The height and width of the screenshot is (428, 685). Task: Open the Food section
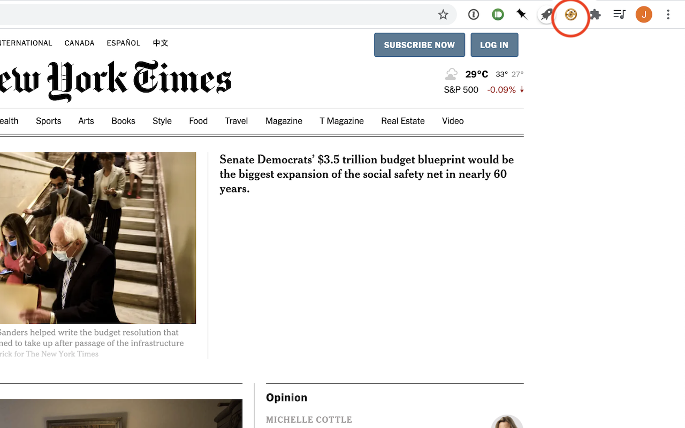[x=198, y=121]
